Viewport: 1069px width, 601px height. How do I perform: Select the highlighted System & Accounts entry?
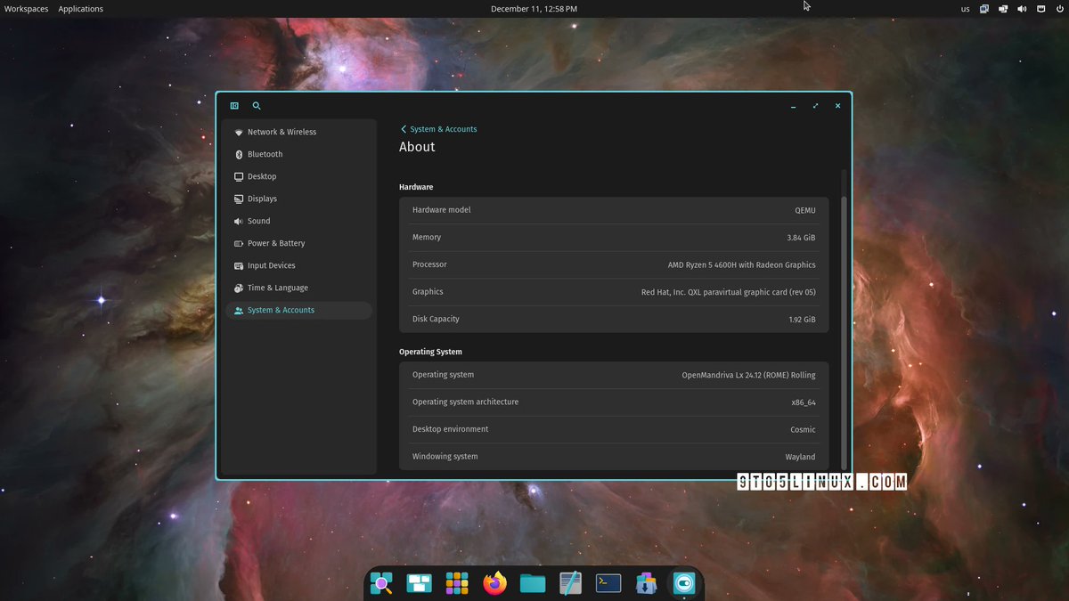[298, 310]
